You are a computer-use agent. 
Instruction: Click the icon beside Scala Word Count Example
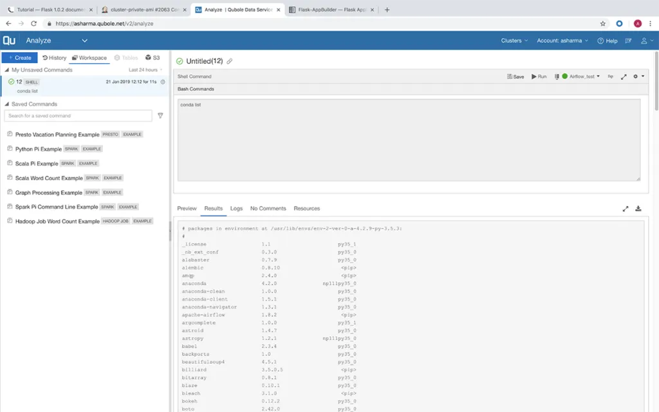(x=10, y=178)
